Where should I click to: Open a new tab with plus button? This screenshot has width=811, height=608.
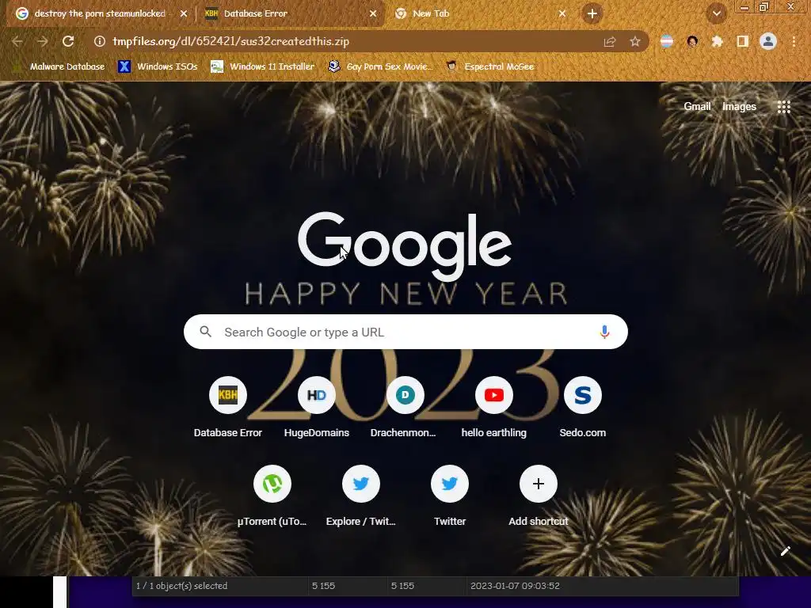(x=592, y=13)
